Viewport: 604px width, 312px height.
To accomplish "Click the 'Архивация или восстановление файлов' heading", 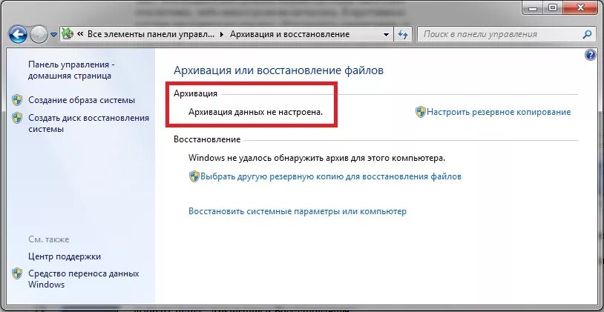I will (278, 70).
